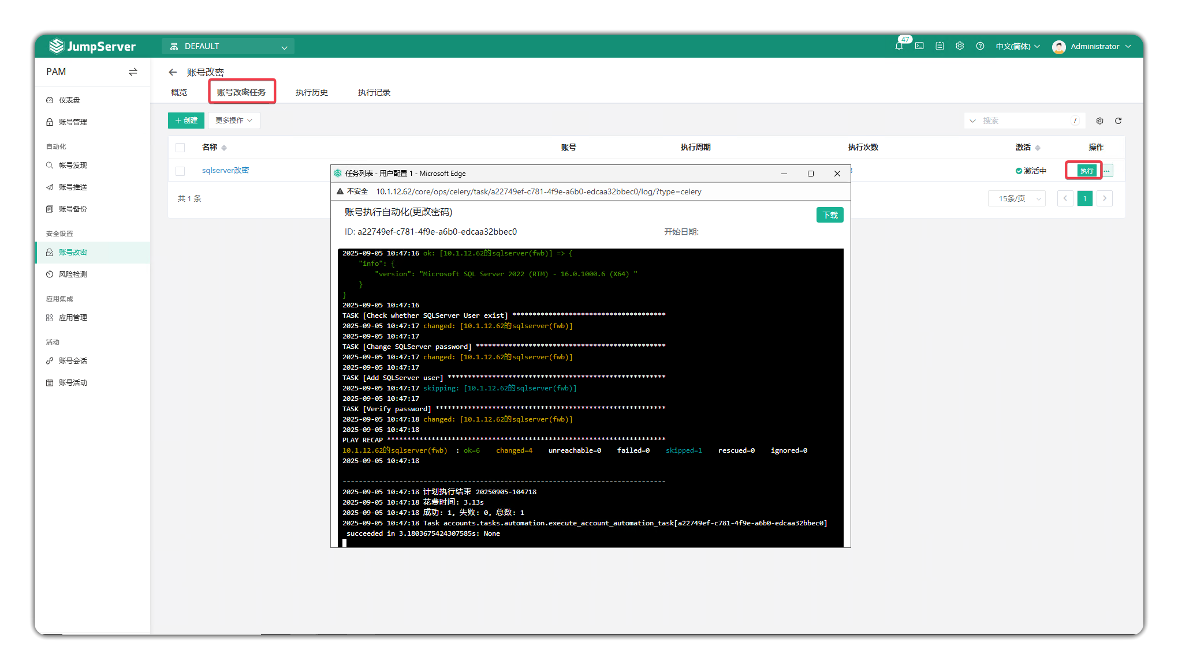This screenshot has height=658, width=1178.
Task: Open the 更多操作 dropdown
Action: pos(234,121)
